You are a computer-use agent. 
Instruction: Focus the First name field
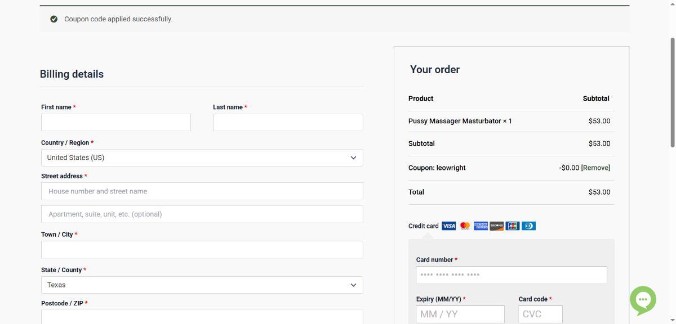point(115,122)
